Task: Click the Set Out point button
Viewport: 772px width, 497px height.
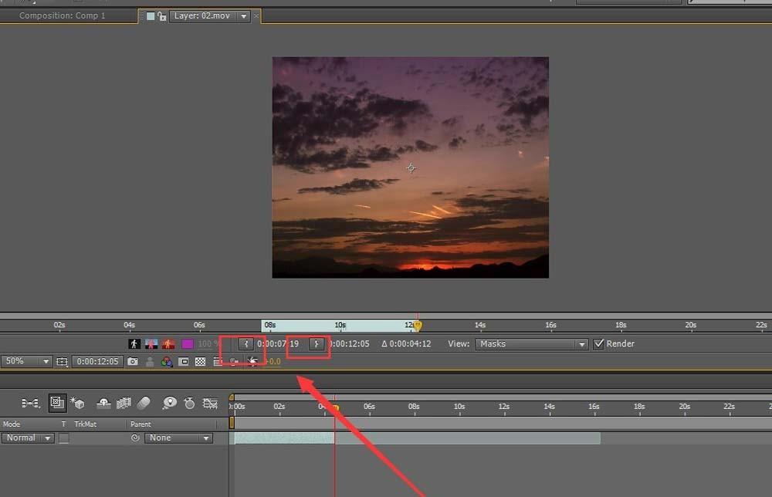Action: tap(316, 344)
